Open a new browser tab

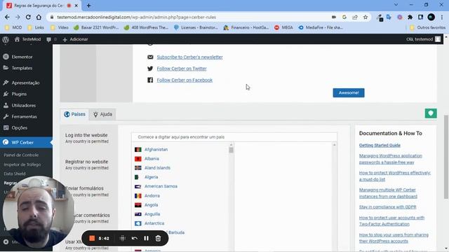(88, 6)
